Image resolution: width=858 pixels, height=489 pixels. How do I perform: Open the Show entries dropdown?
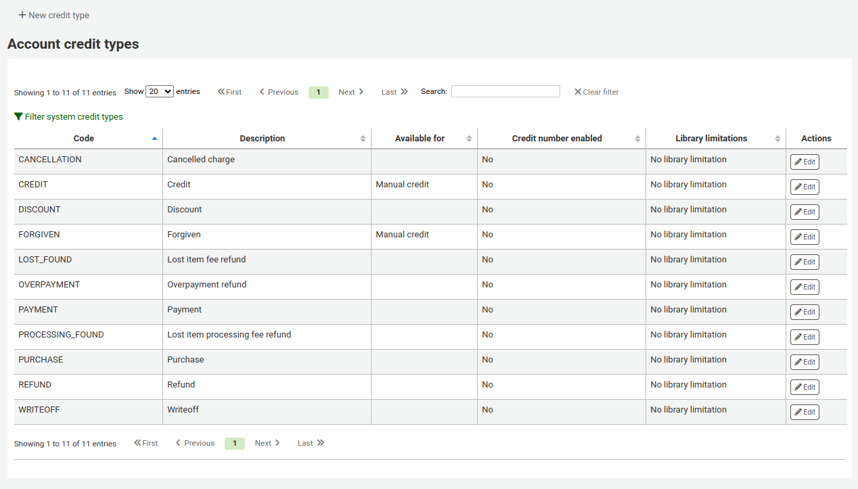160,91
